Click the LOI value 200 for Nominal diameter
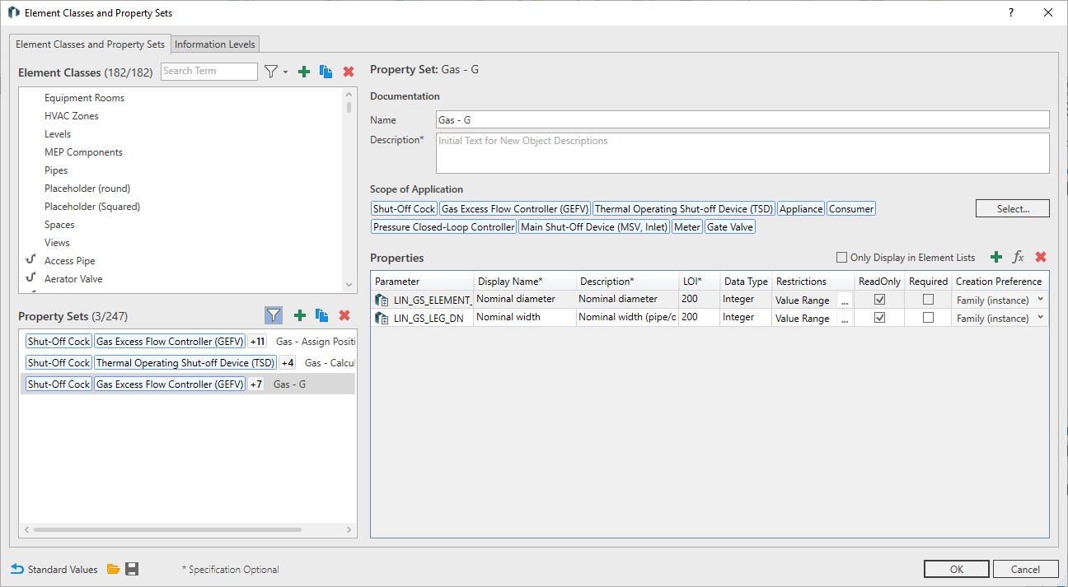1068x587 pixels. coord(699,300)
